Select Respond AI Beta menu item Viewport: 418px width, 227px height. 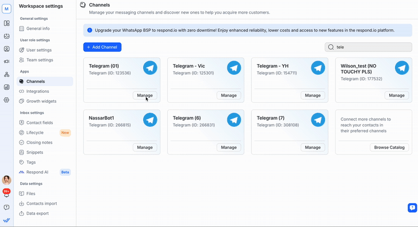point(37,172)
